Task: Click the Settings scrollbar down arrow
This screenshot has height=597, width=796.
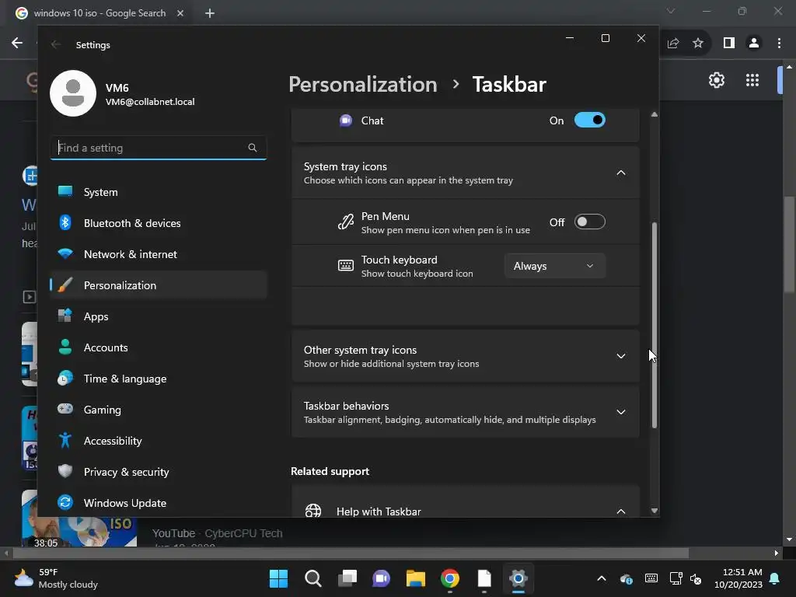Action: coord(655,511)
